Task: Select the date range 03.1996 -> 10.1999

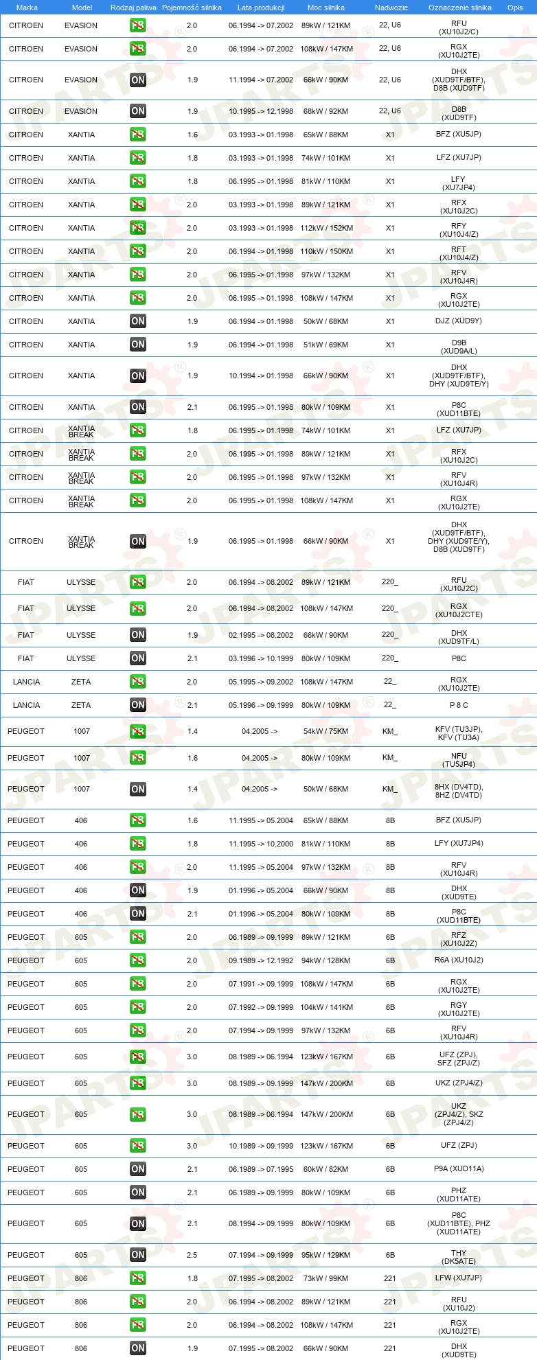Action: point(261,658)
